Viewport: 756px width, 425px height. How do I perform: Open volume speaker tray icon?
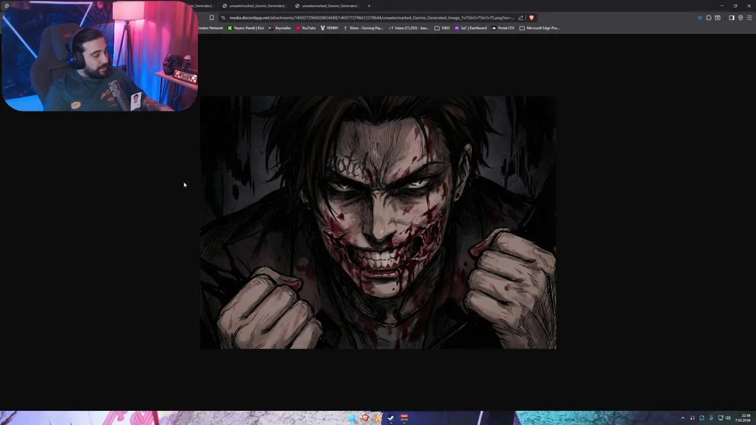pos(728,418)
